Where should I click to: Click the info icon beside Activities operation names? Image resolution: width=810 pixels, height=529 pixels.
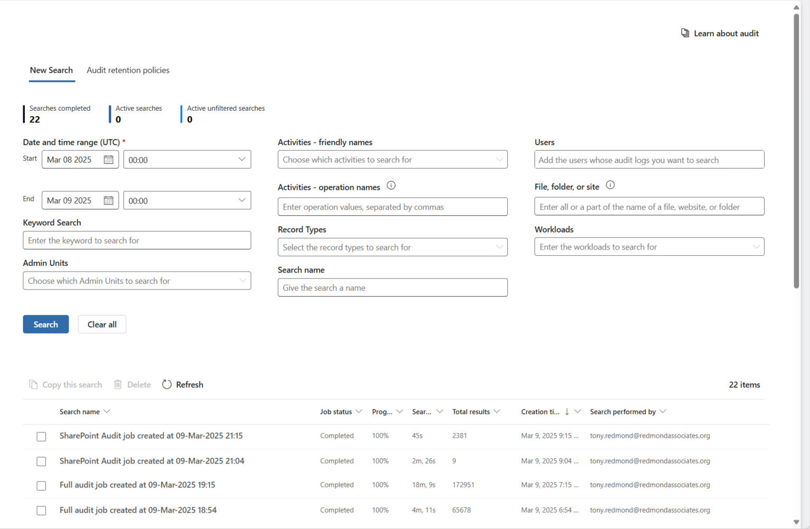pyautogui.click(x=391, y=186)
